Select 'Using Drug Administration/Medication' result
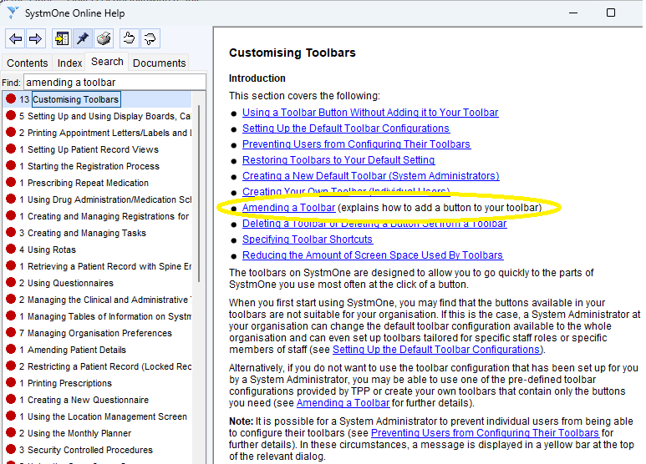Image resolution: width=646 pixels, height=464 pixels. [x=109, y=199]
